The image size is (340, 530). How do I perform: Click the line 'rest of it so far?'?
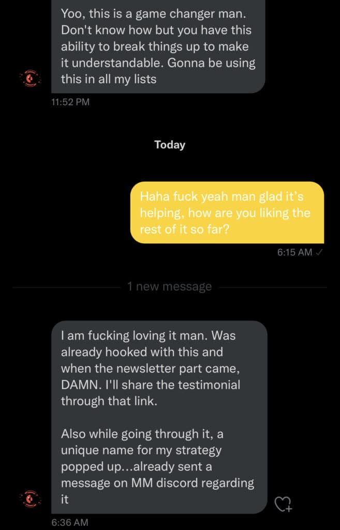(x=185, y=229)
